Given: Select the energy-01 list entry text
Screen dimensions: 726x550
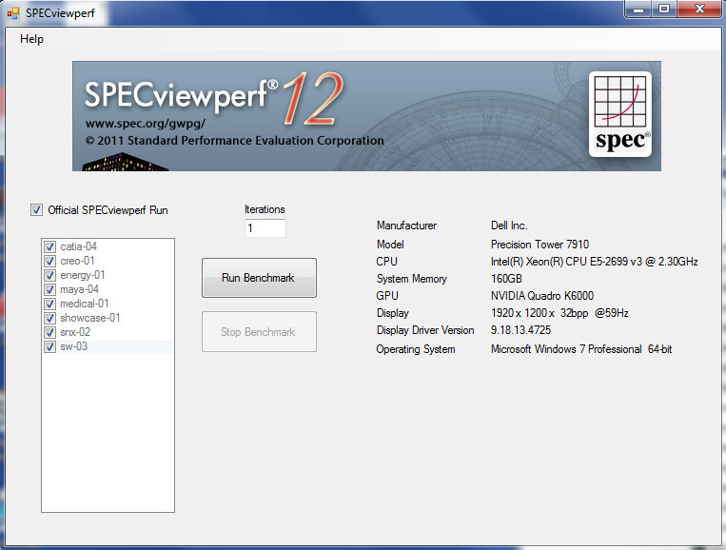Looking at the screenshot, I should pos(83,275).
